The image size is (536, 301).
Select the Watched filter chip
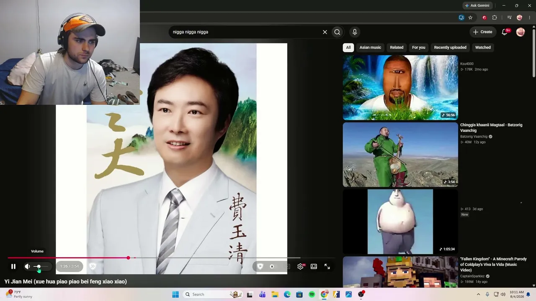(x=483, y=47)
